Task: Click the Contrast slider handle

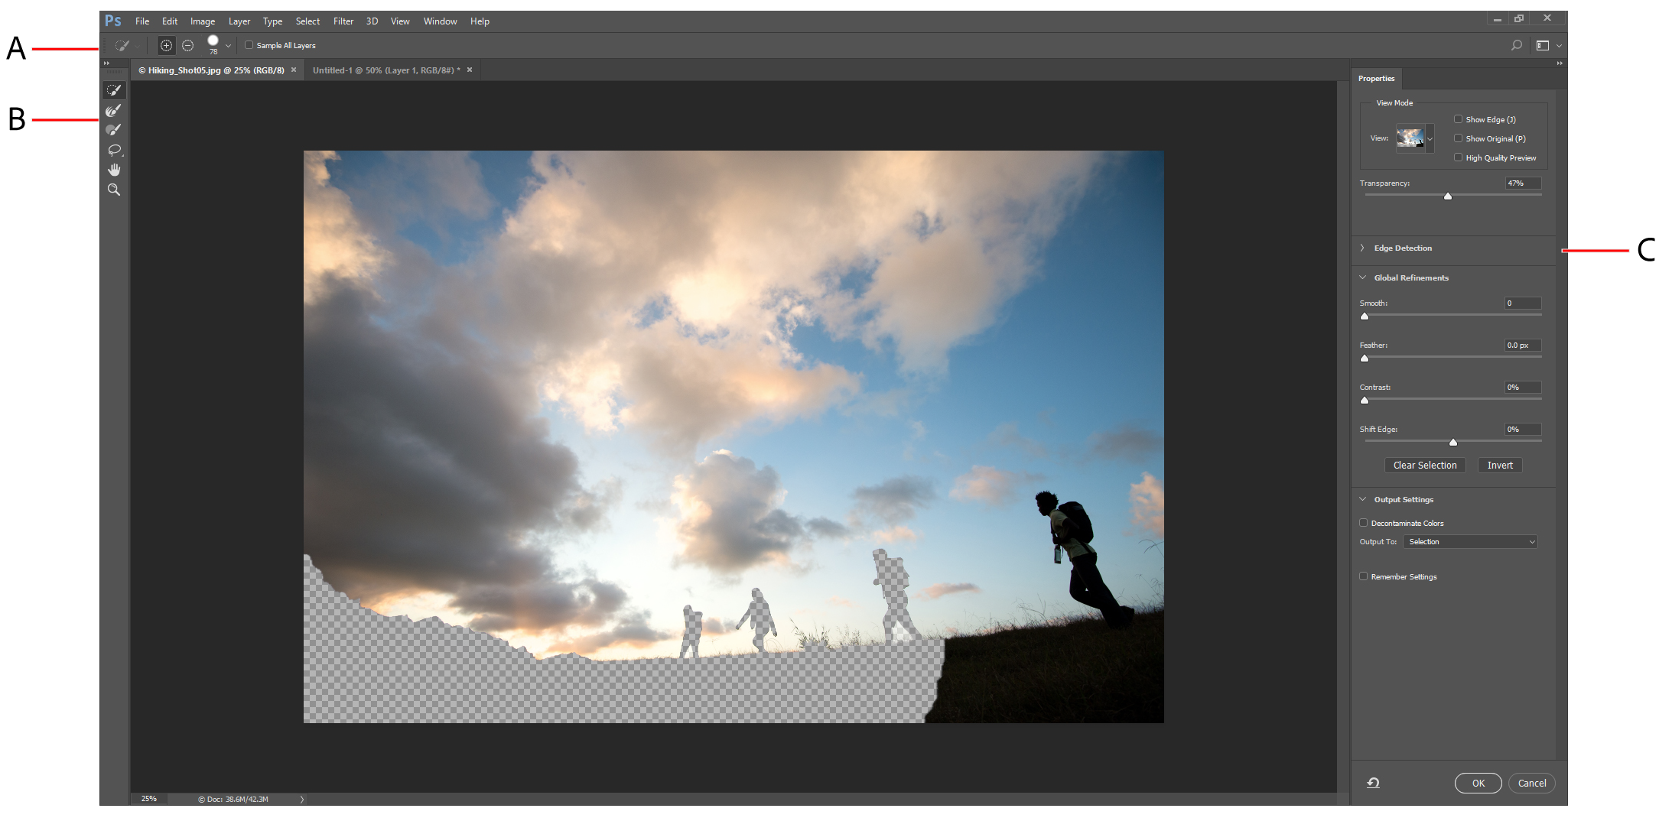Action: (1365, 401)
